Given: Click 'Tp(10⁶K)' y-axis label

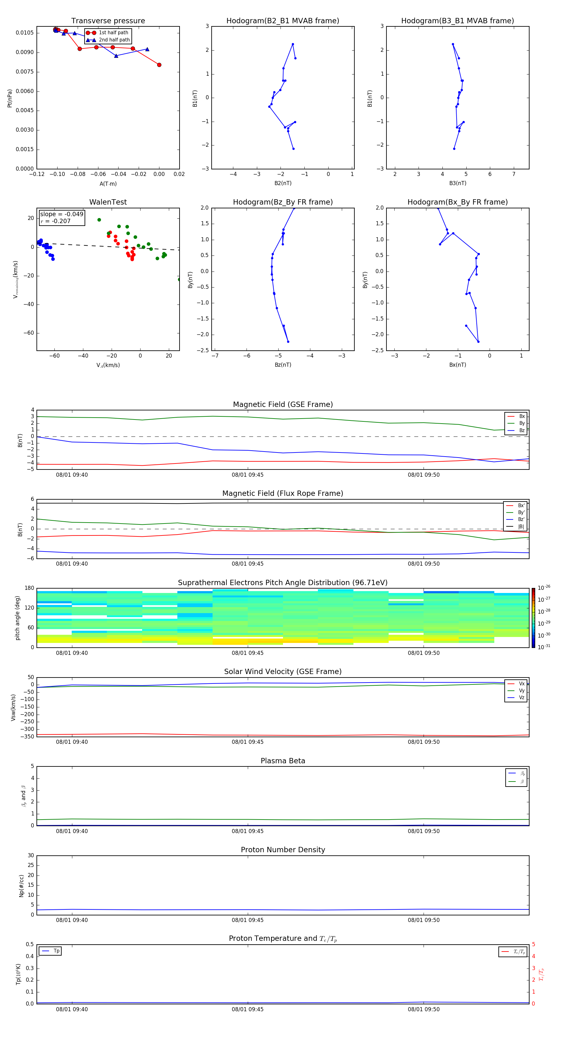Looking at the screenshot, I should pyautogui.click(x=18, y=974).
